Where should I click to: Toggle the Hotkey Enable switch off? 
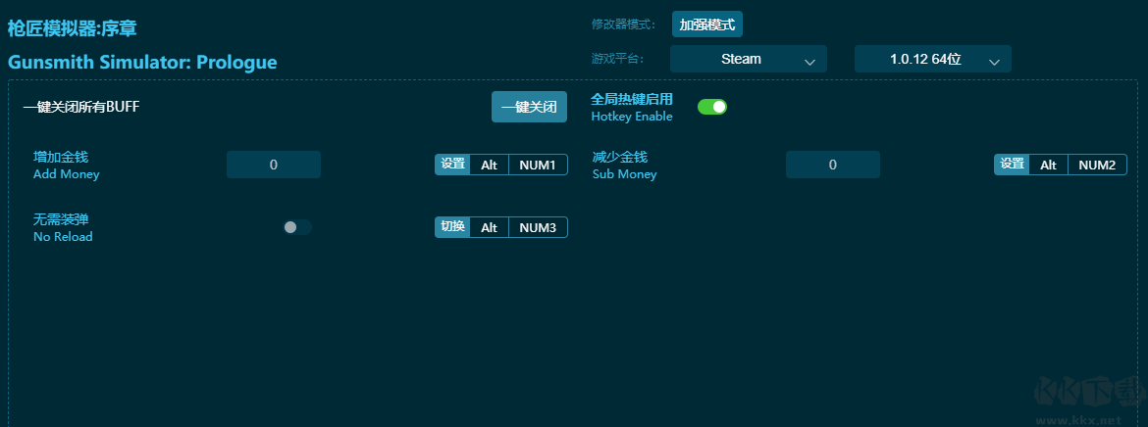711,107
